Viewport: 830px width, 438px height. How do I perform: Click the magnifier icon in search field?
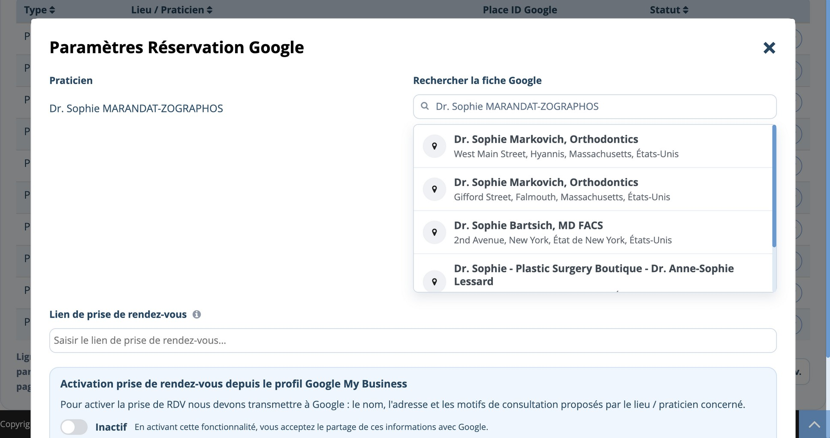(425, 106)
